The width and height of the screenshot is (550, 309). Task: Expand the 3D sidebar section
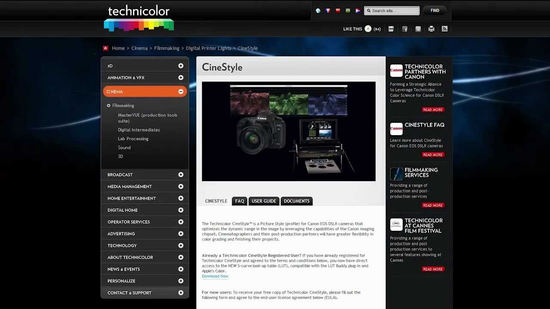(181, 66)
